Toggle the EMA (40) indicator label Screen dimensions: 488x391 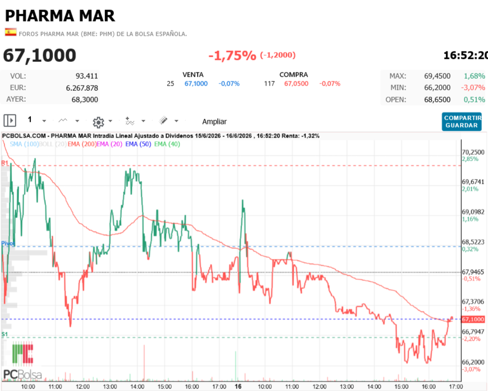pos(167,144)
